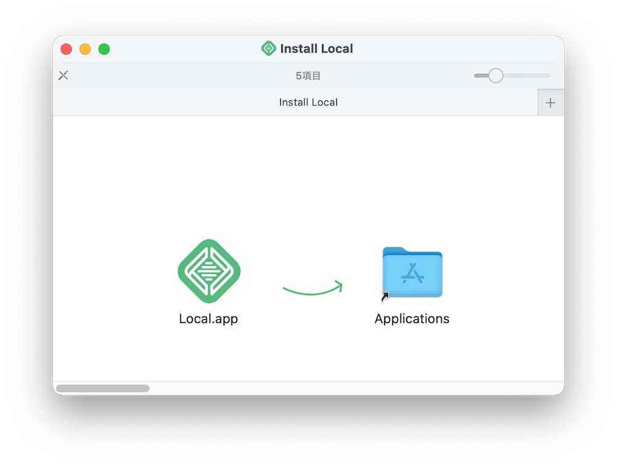This screenshot has width=617, height=465.
Task: Click the Install Local title bar icon
Action: tap(268, 48)
